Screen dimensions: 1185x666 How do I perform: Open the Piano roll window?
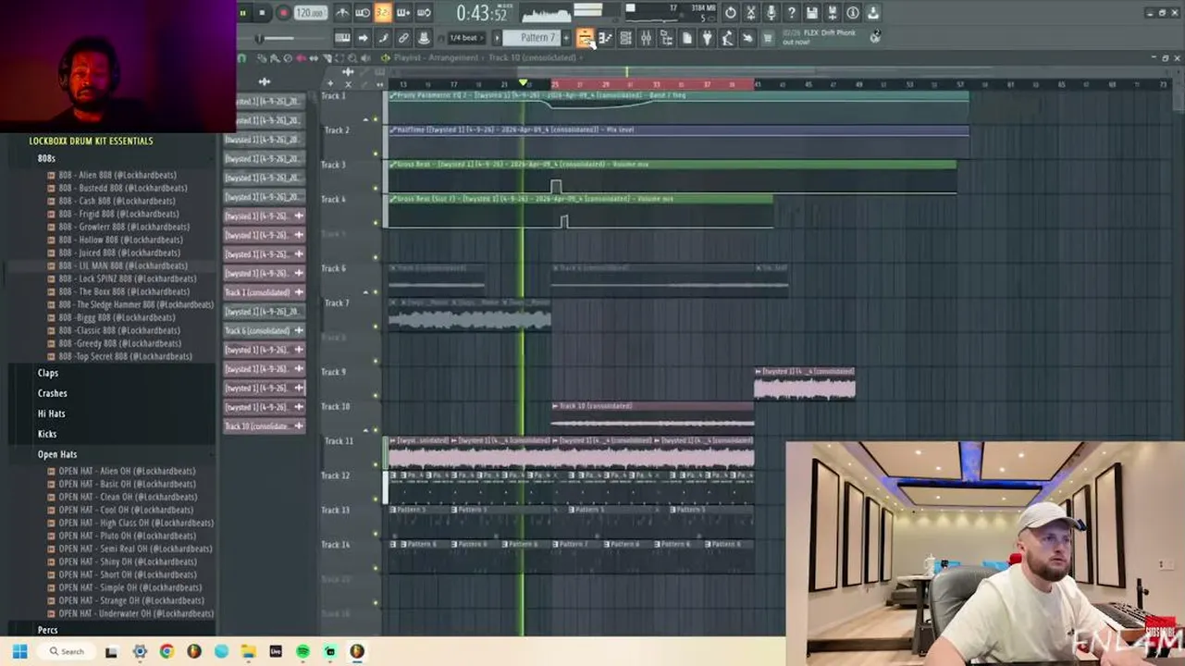tap(605, 38)
